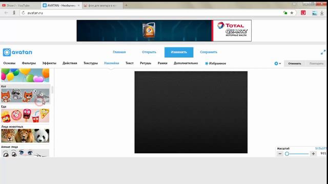Image resolution: width=328 pixels, height=184 pixels.
Task: Decrease zoom with the minus button
Action: coord(280,154)
